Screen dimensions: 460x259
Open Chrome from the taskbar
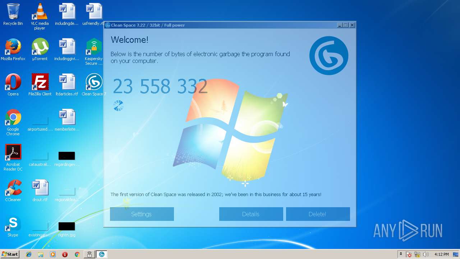point(77,254)
